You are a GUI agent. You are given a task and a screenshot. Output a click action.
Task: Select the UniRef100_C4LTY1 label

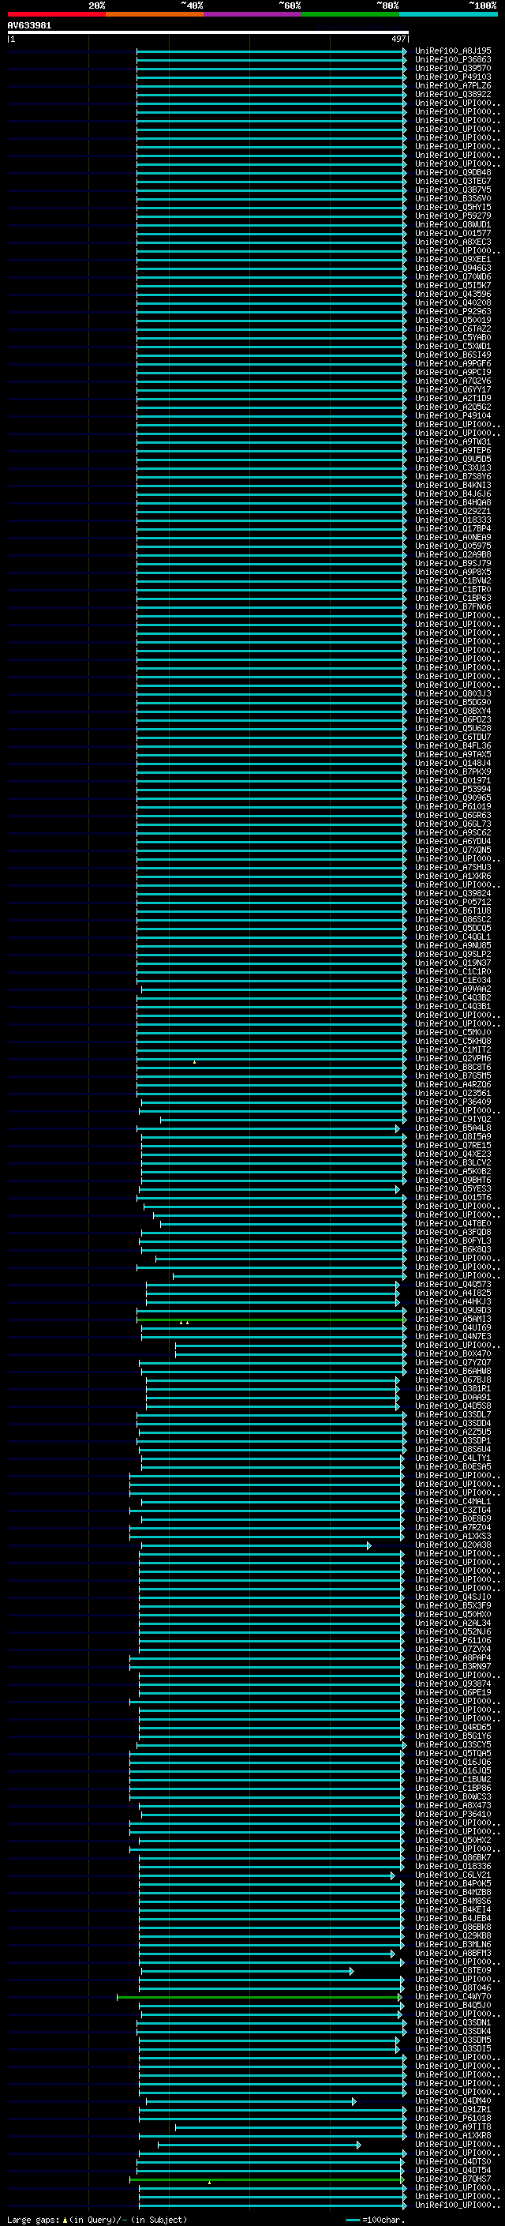click(x=452, y=1458)
